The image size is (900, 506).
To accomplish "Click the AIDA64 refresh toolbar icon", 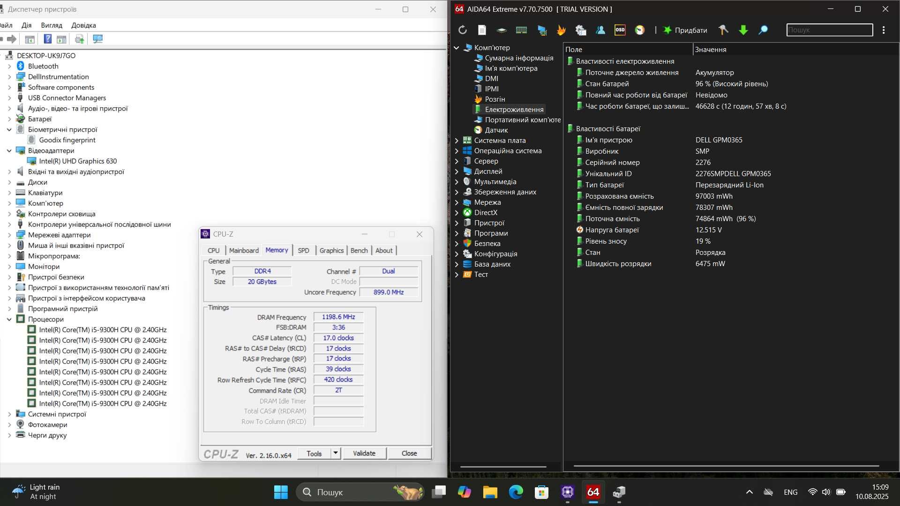I will coord(463,30).
